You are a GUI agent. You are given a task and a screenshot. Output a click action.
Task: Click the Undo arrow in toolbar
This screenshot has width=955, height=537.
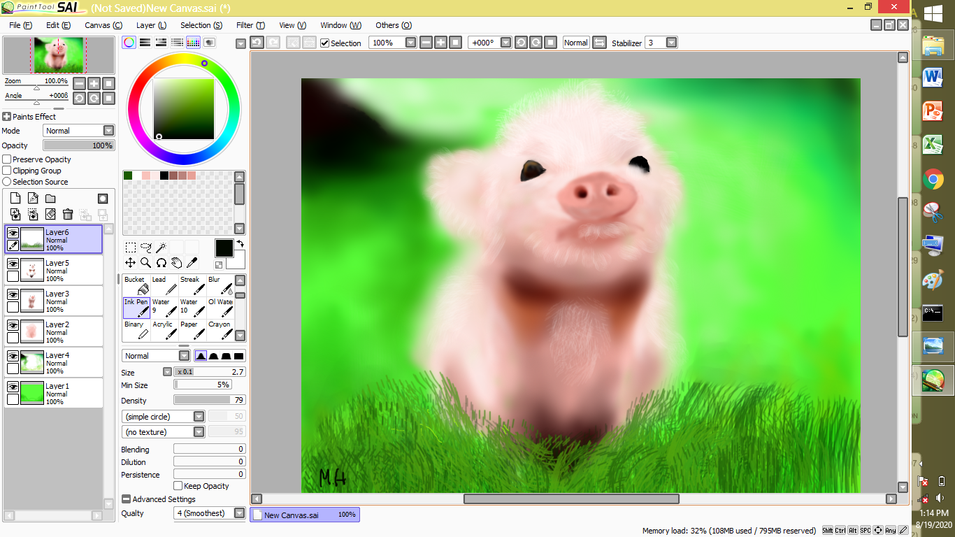257,43
